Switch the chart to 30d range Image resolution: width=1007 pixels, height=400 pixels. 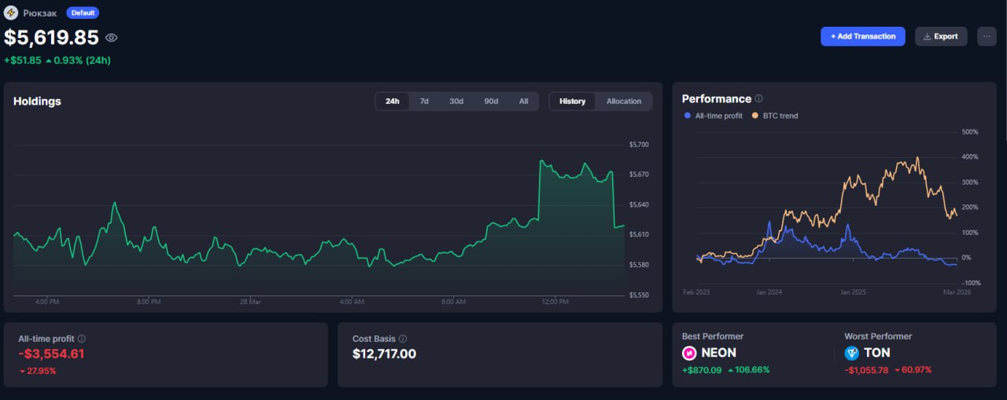[x=456, y=101]
